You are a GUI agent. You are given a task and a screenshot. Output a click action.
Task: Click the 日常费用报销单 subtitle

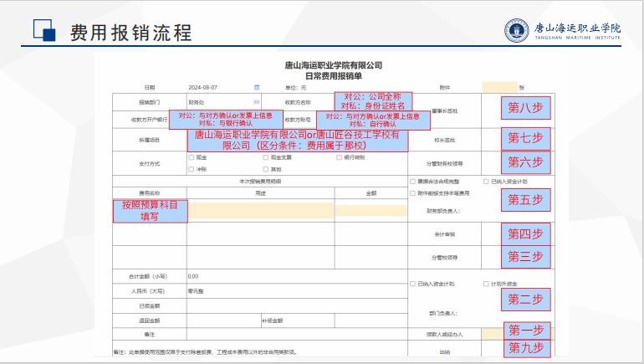[334, 76]
